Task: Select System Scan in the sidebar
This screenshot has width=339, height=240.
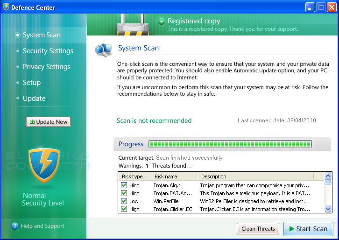Action: 42,35
